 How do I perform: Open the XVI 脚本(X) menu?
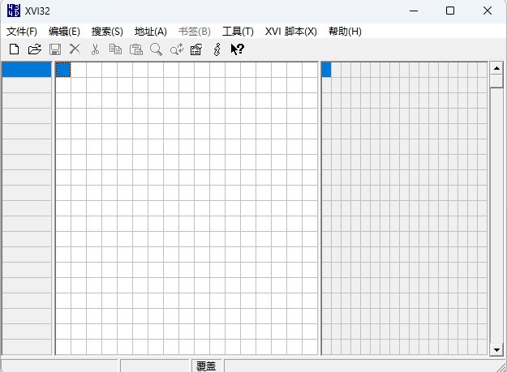(x=290, y=31)
